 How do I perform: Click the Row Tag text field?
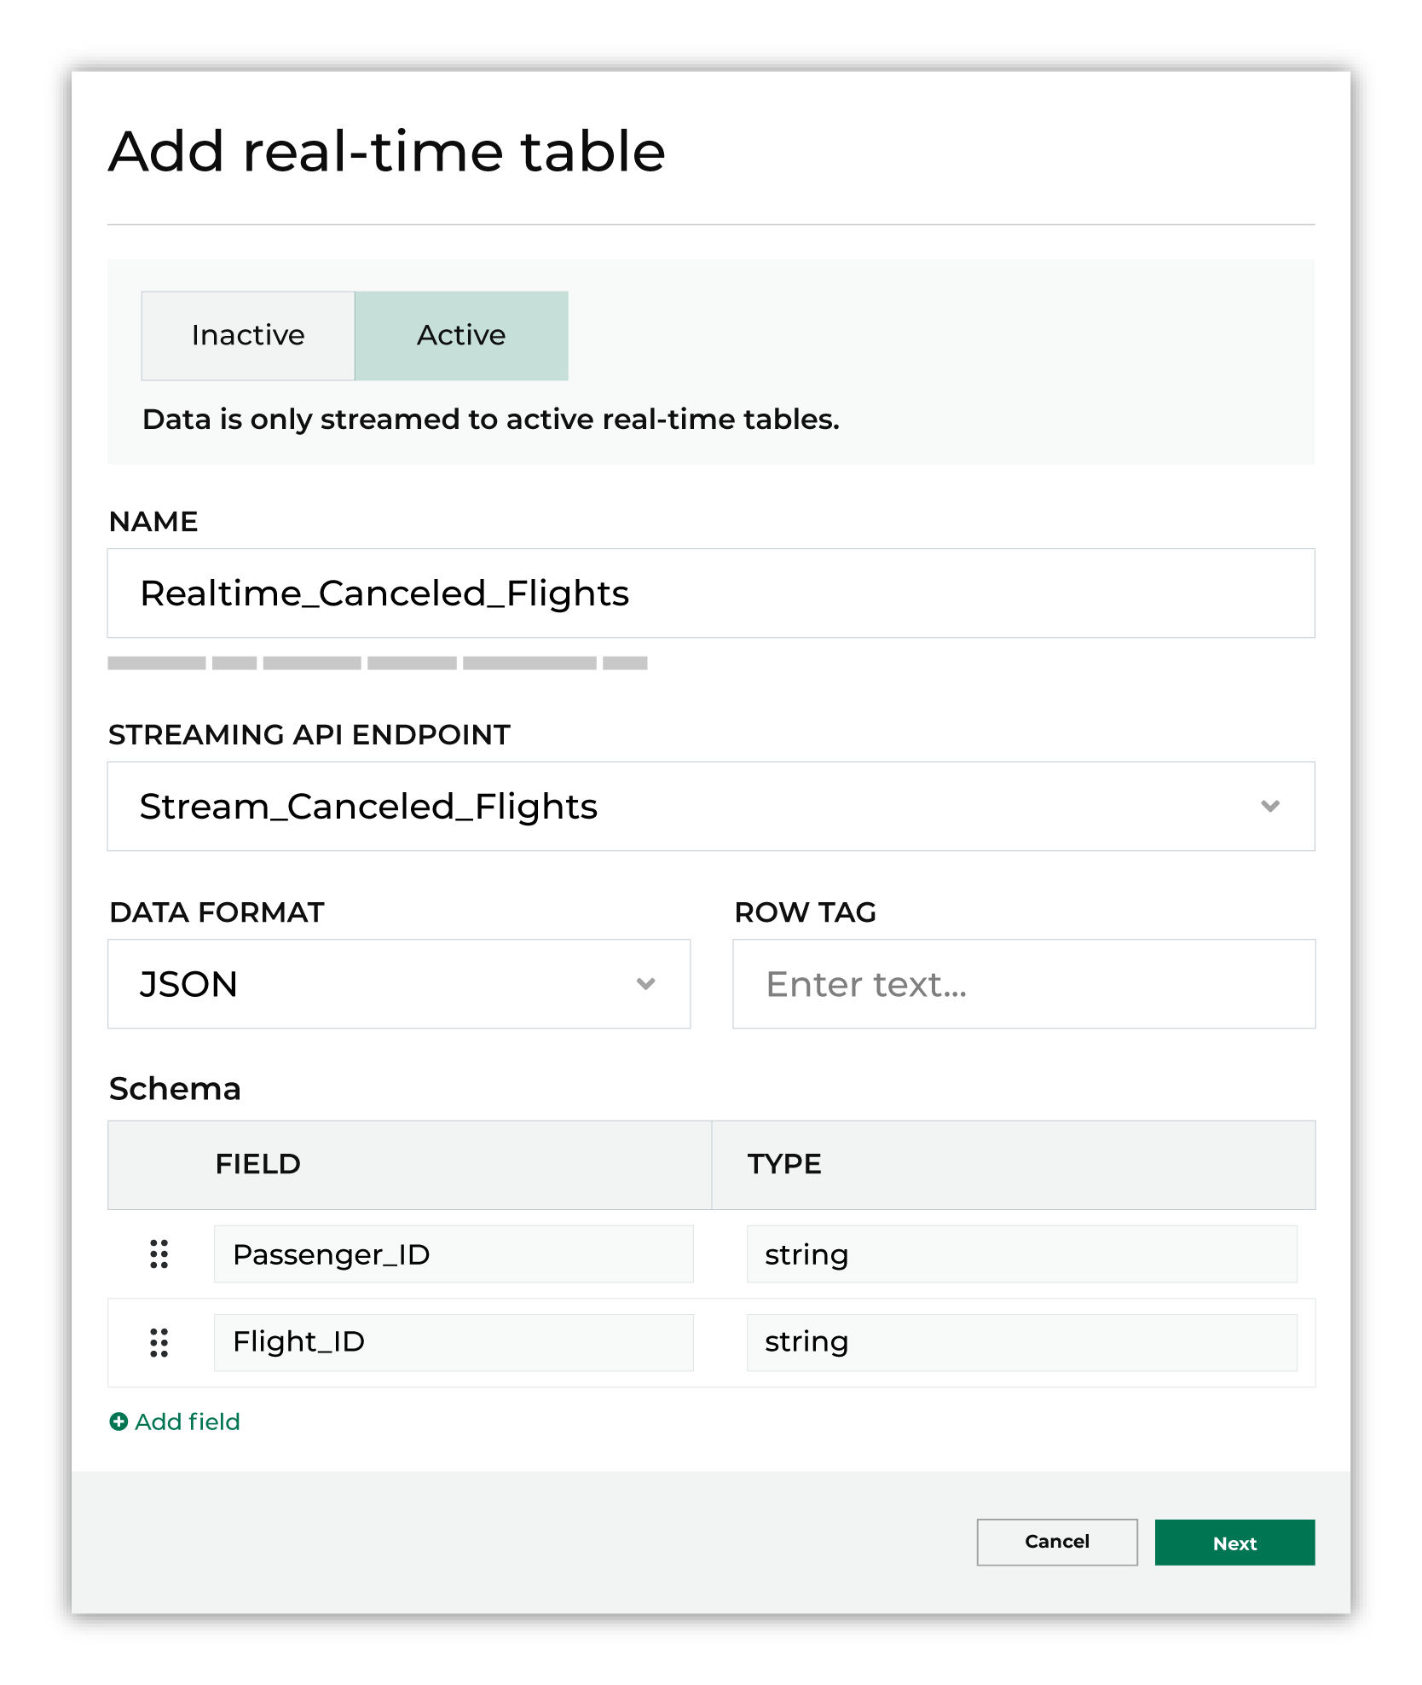coord(1024,984)
